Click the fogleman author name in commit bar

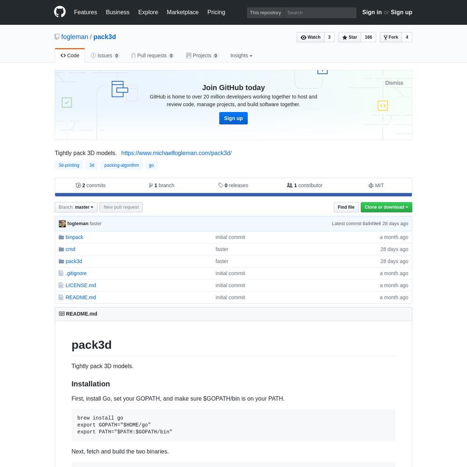(78, 224)
